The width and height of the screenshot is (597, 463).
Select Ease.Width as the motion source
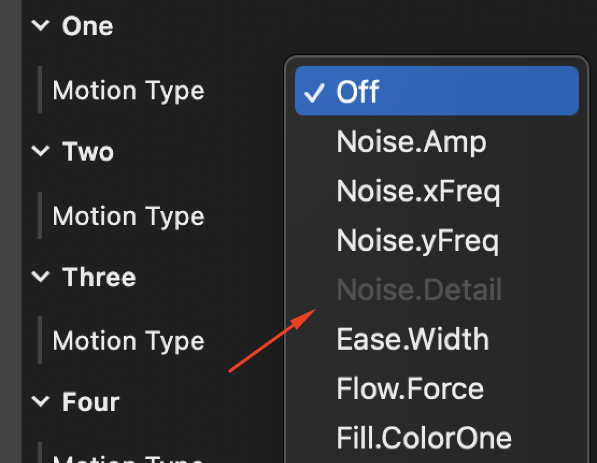(413, 339)
